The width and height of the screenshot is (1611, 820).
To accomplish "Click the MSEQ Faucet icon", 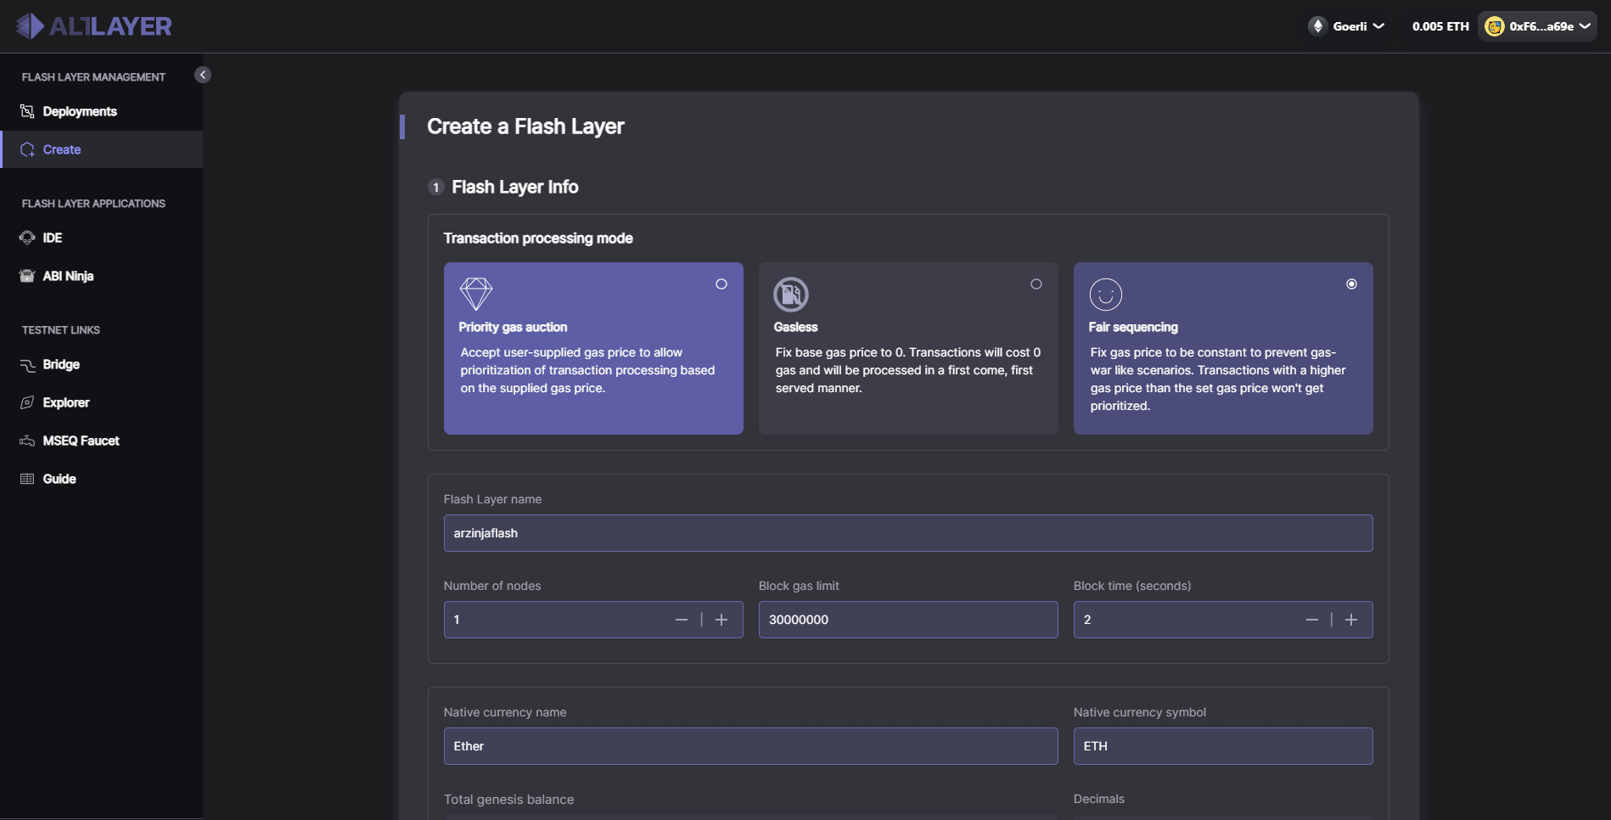I will click(27, 441).
